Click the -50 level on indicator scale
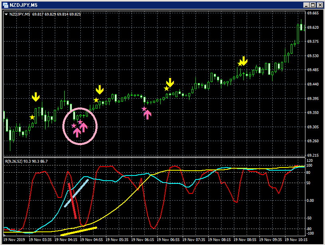325x245 pixels. coord(309,218)
